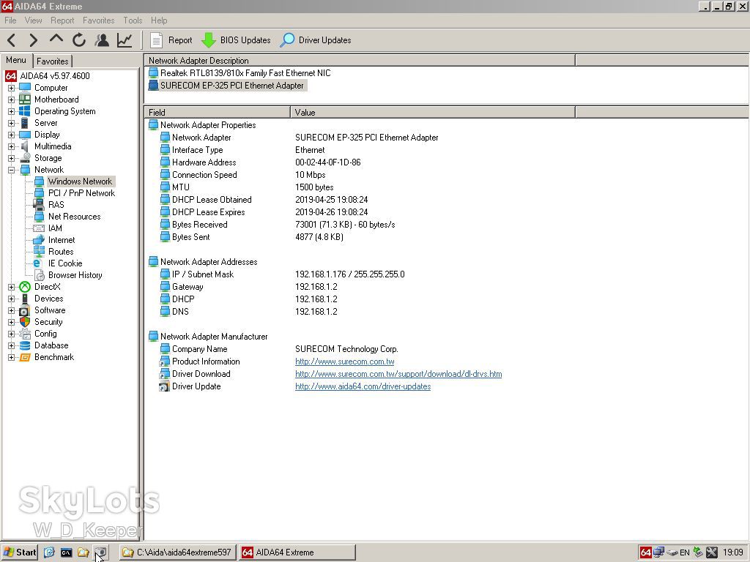The width and height of the screenshot is (750, 562).
Task: Open the graph chart toolbar icon
Action: coord(125,40)
